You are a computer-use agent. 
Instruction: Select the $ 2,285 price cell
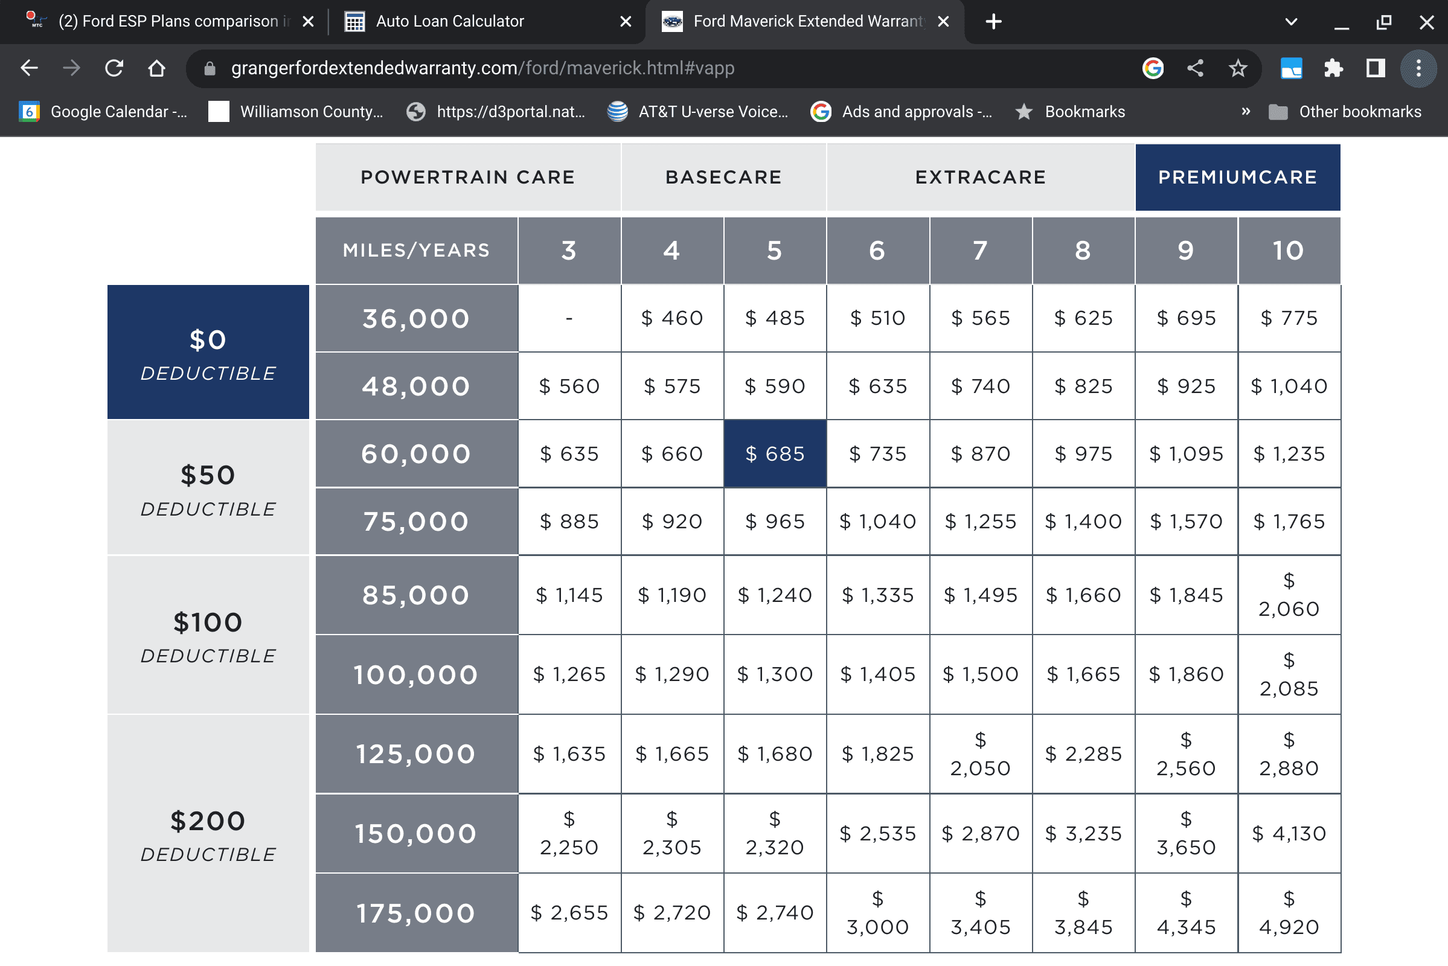pyautogui.click(x=1083, y=754)
